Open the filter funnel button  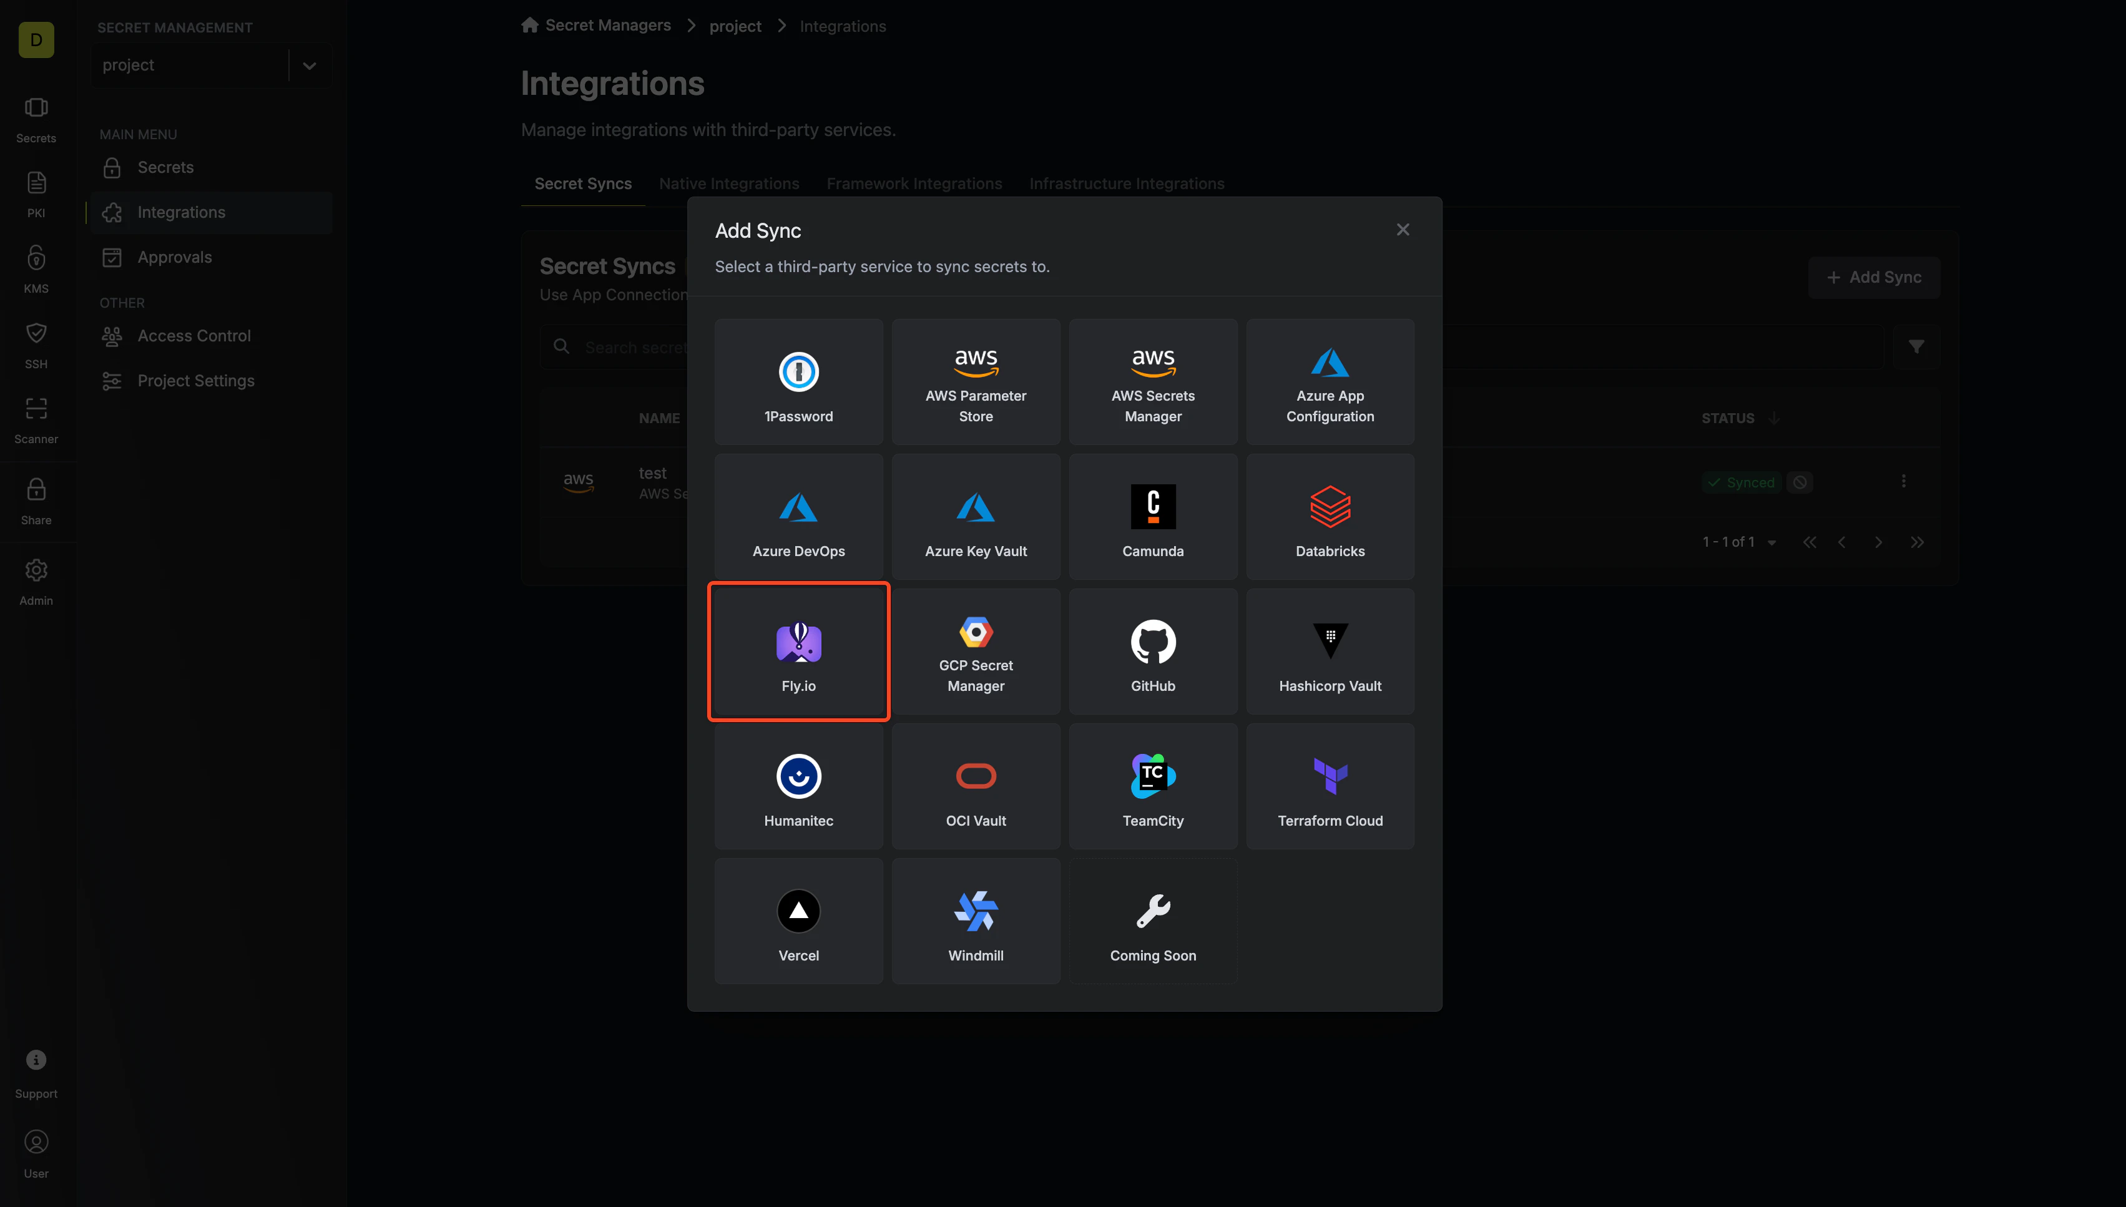1916,346
